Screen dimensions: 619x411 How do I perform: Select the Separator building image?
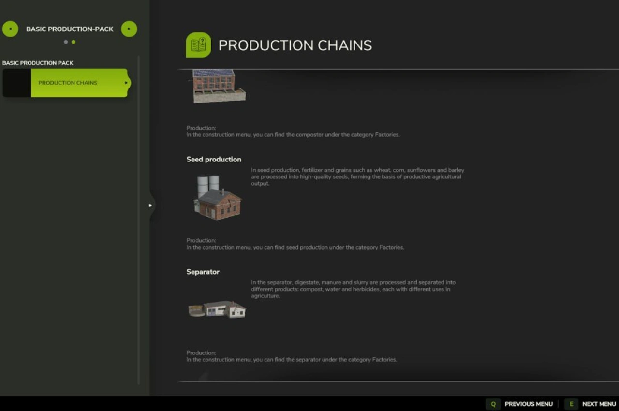pyautogui.click(x=217, y=309)
